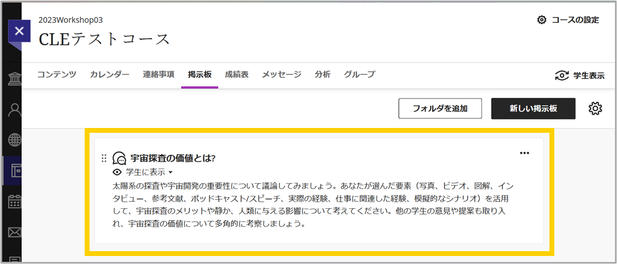The width and height of the screenshot is (617, 264).
Task: Open the 成績表 tab
Action: 237,74
